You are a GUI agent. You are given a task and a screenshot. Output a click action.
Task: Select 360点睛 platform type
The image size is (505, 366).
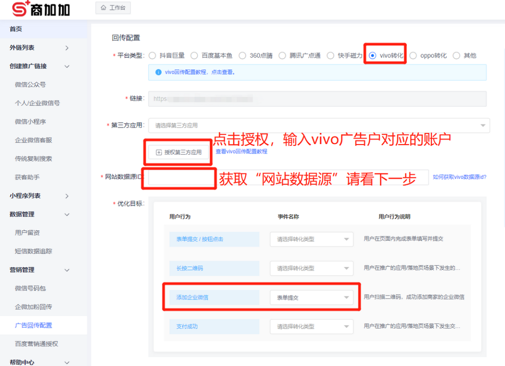(x=242, y=56)
